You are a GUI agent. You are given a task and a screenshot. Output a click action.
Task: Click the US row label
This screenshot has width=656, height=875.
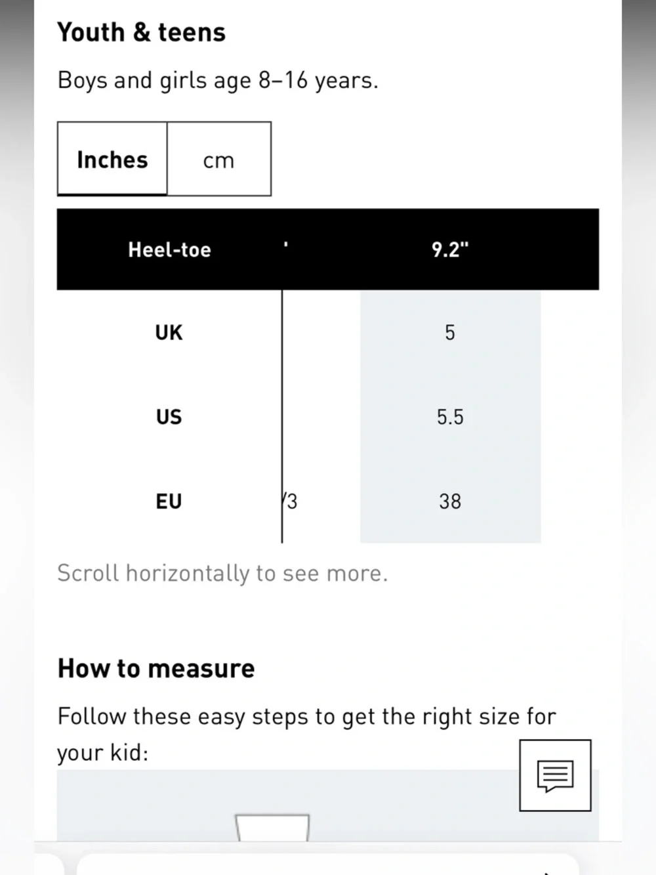169,417
